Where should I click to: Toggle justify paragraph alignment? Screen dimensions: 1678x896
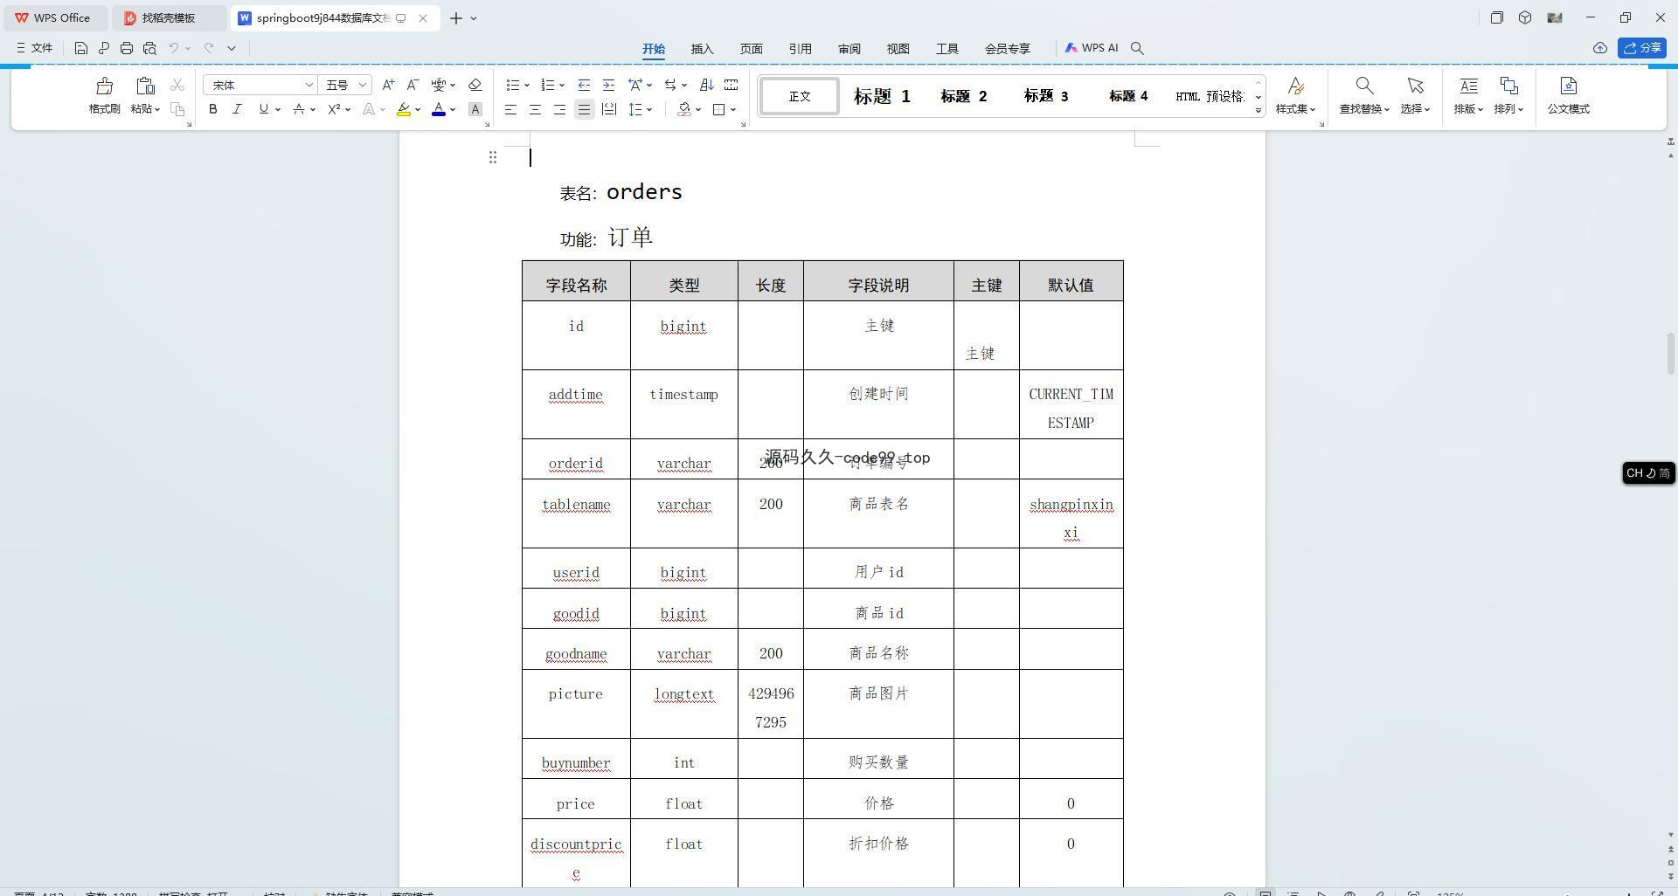pos(584,109)
